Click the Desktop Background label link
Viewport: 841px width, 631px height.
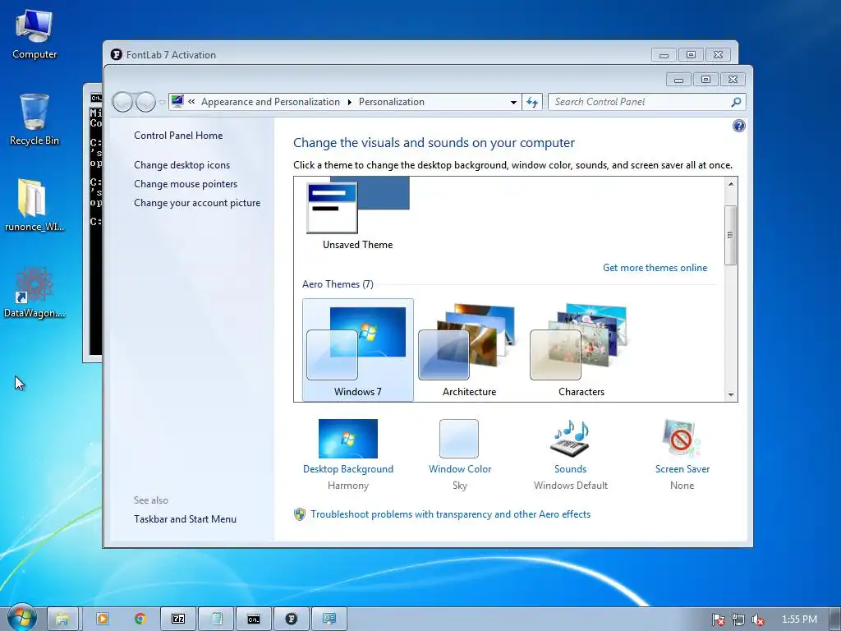click(347, 469)
